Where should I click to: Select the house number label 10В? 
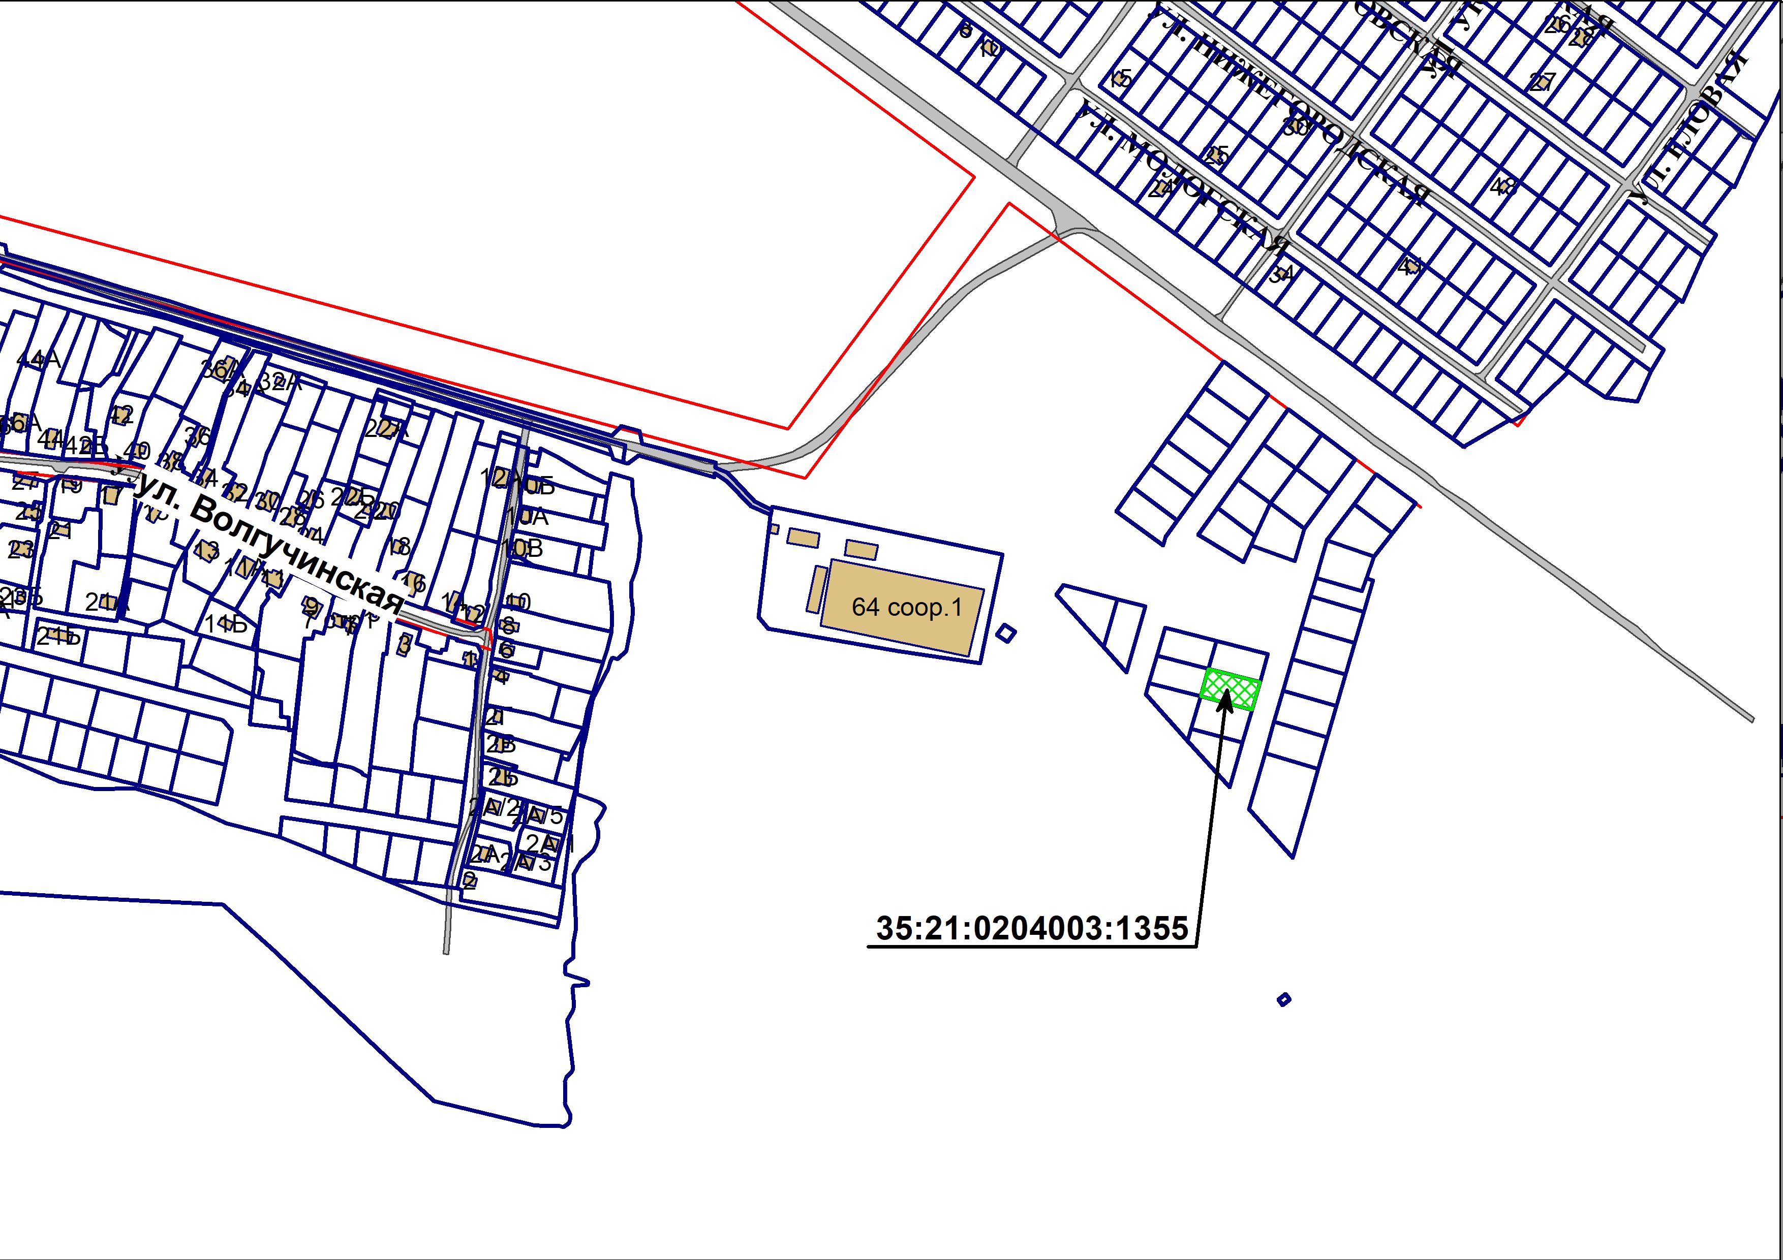point(522,549)
